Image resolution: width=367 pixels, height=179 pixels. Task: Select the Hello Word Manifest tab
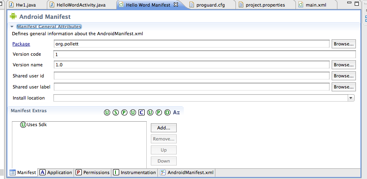[x=148, y=5]
